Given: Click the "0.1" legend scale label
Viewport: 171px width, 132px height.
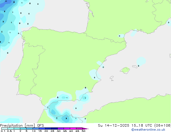Looking at the screenshot, I should point(3,131).
